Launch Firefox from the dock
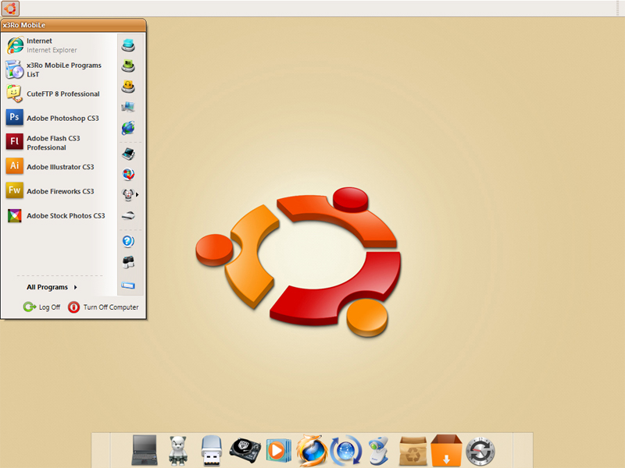Viewport: 625px width, 468px height. pyautogui.click(x=312, y=451)
